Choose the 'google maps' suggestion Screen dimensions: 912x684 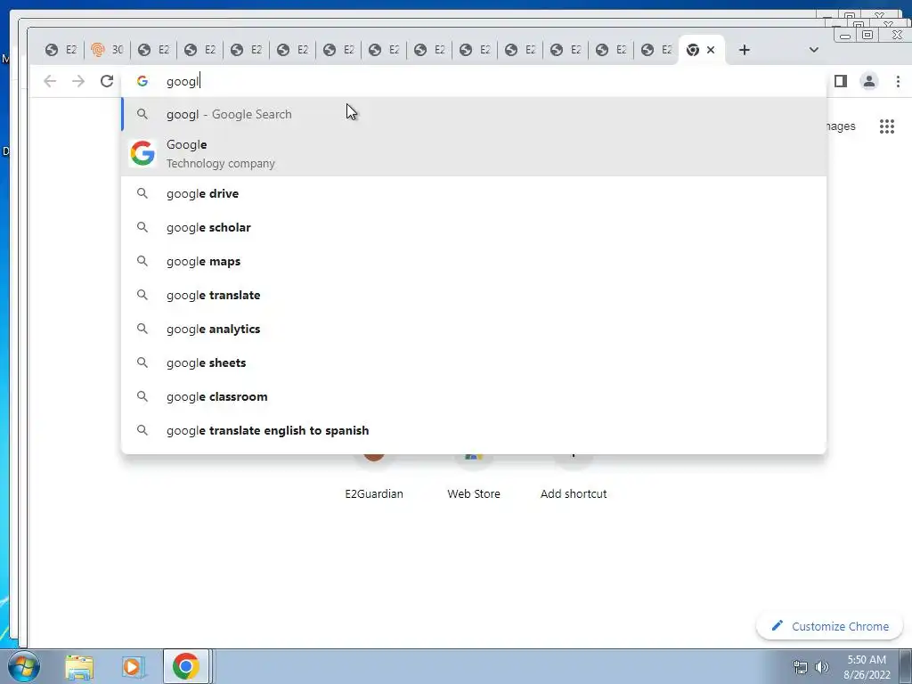pos(474,261)
